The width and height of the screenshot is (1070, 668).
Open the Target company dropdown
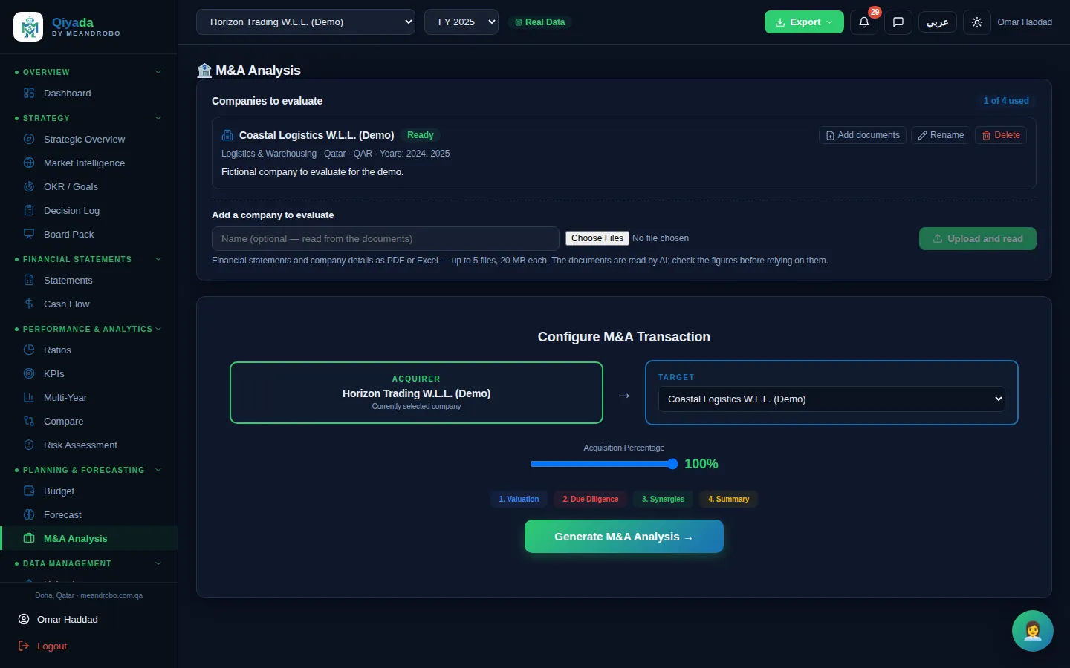pos(831,399)
